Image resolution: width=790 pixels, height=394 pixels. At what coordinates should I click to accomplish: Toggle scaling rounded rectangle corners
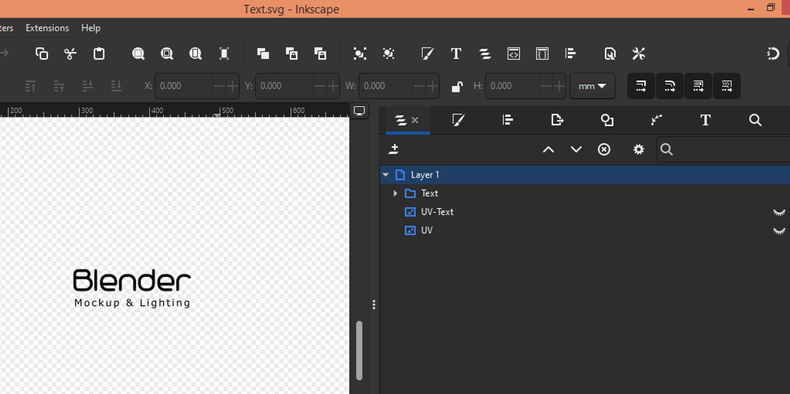(670, 86)
